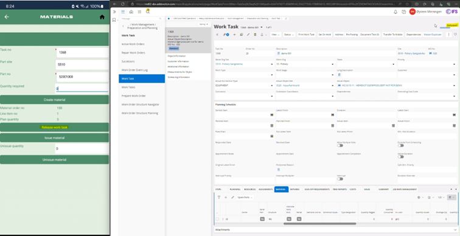The image size is (460, 236).
Task: Tap the back arrow in mobile app
Action: click(7, 17)
